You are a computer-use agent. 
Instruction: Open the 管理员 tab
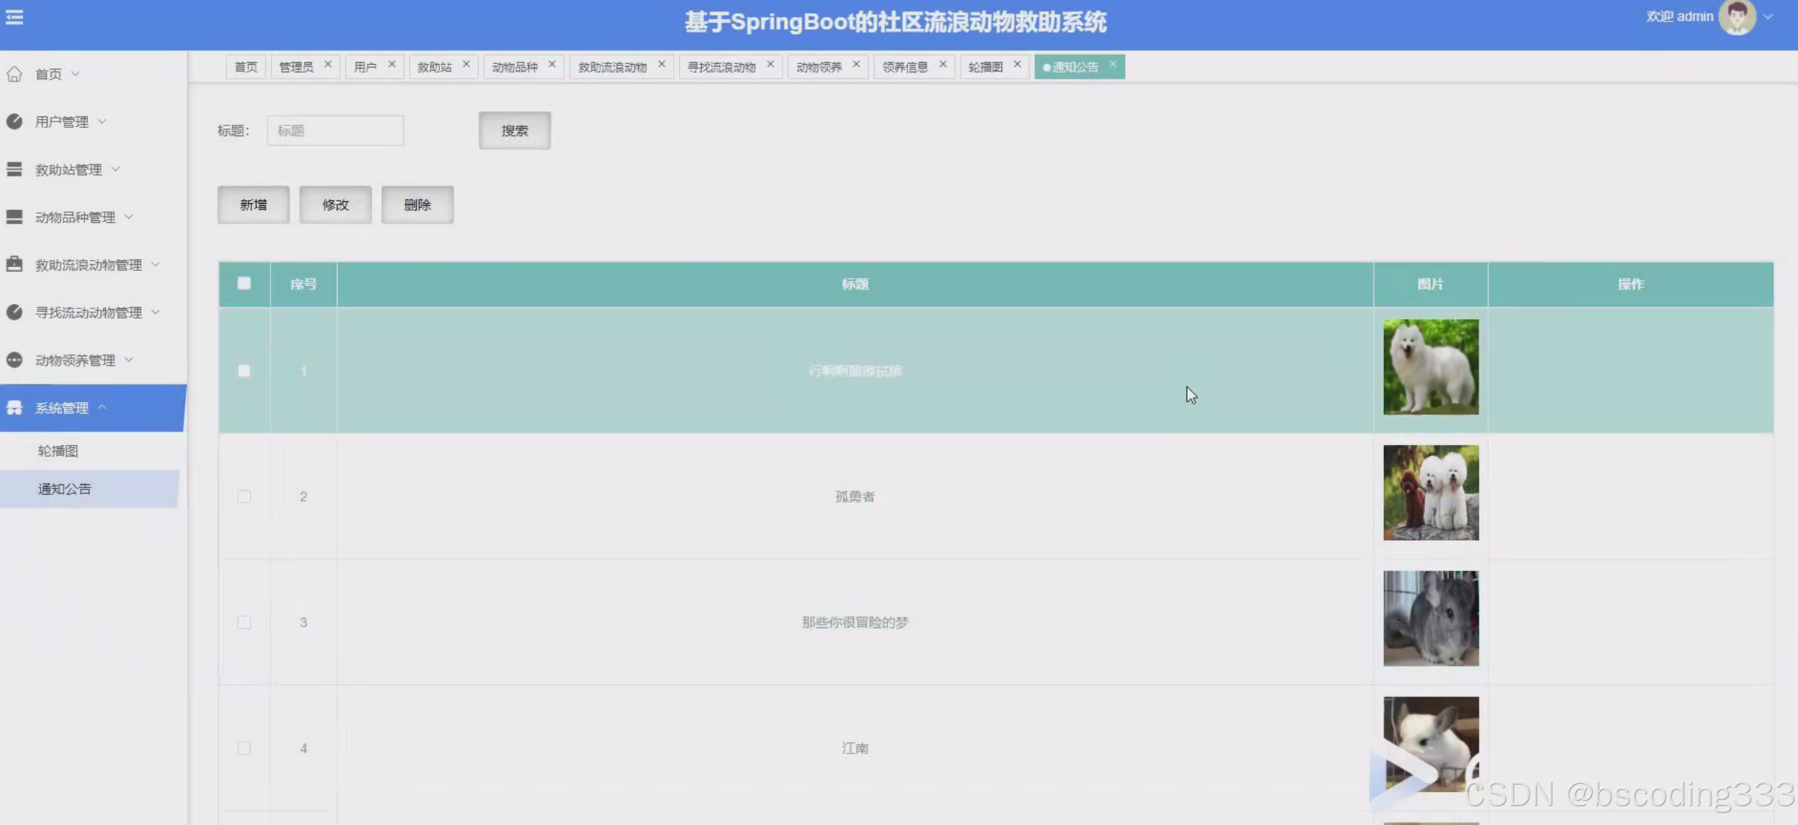tap(298, 66)
